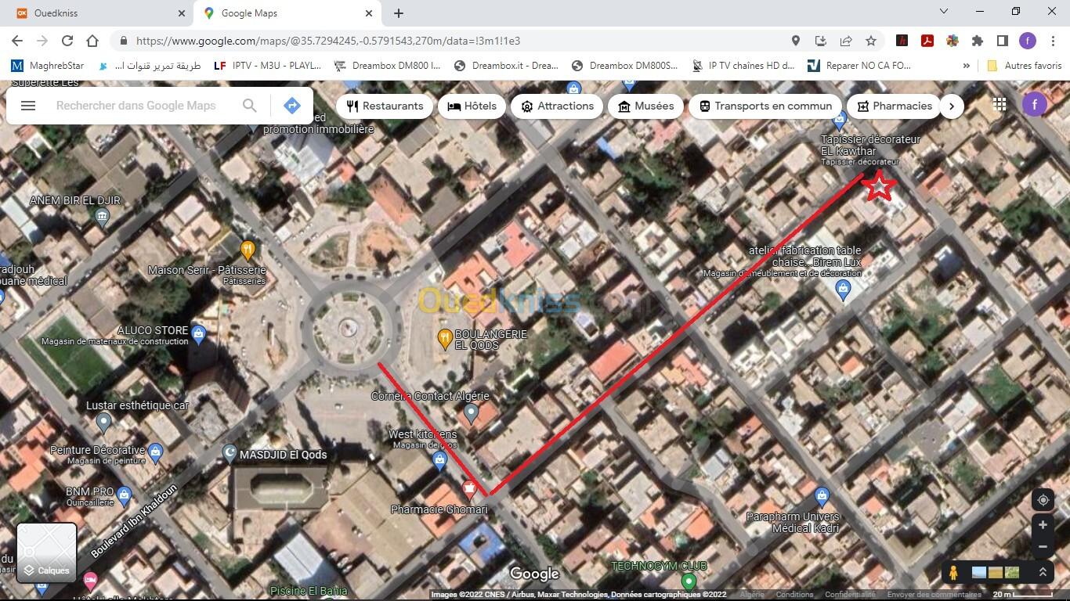Show Attractions on the map
Screen dimensions: 1070x601
pyautogui.click(x=557, y=106)
